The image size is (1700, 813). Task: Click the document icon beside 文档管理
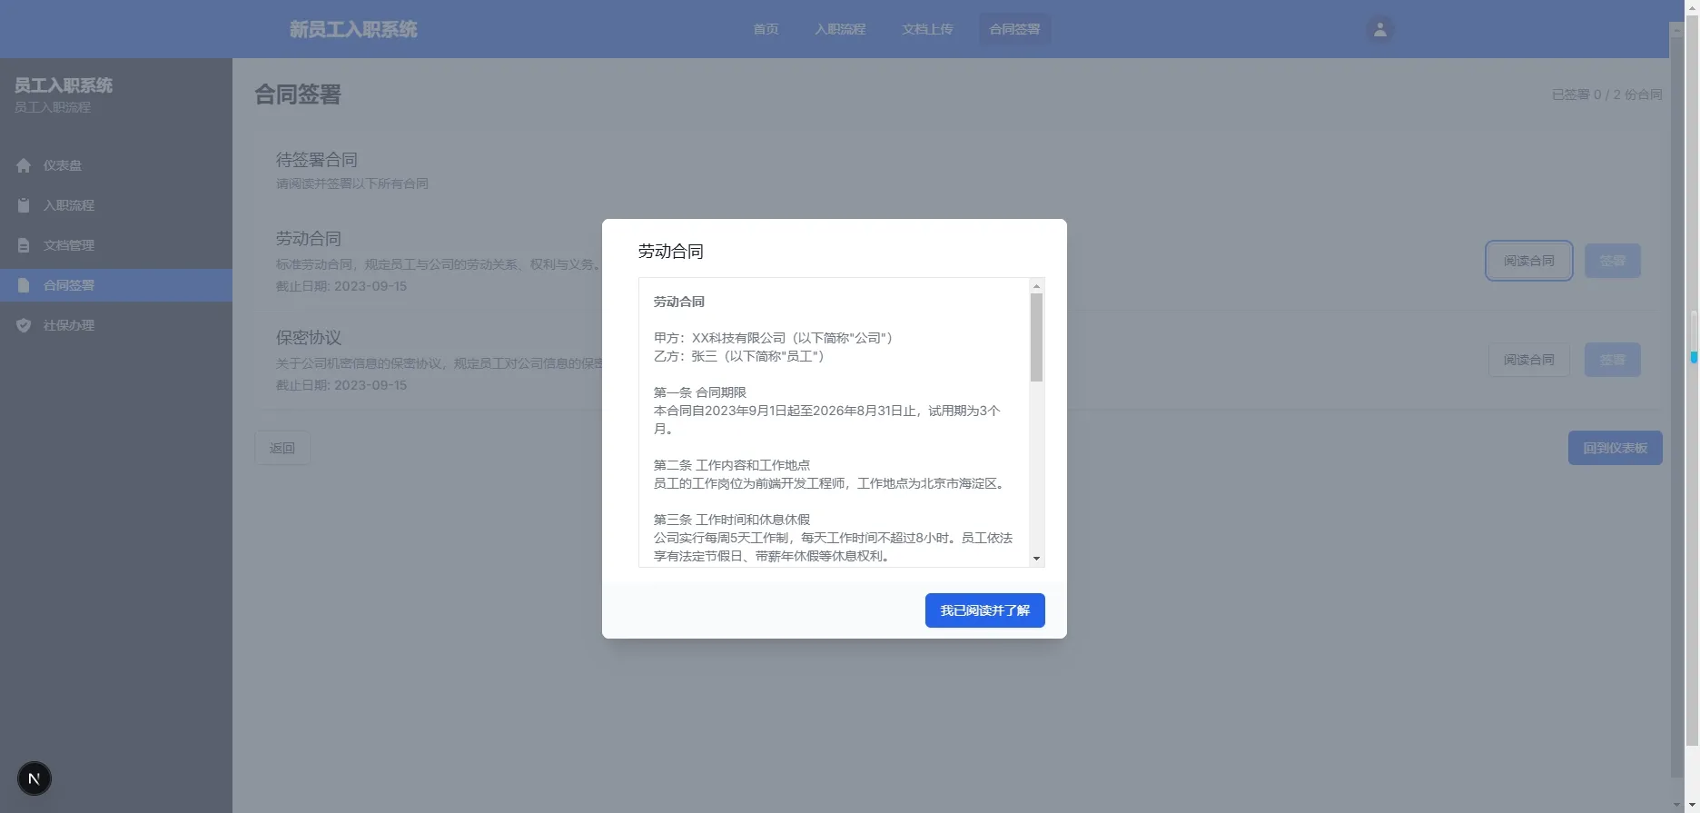point(24,245)
